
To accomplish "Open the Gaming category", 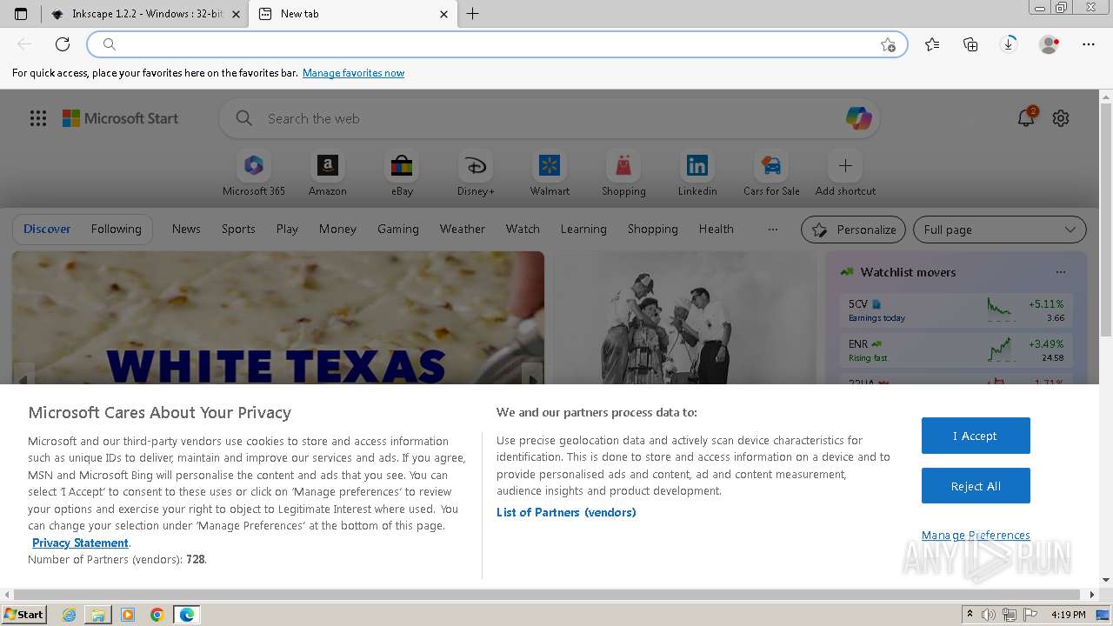I will pos(398,229).
